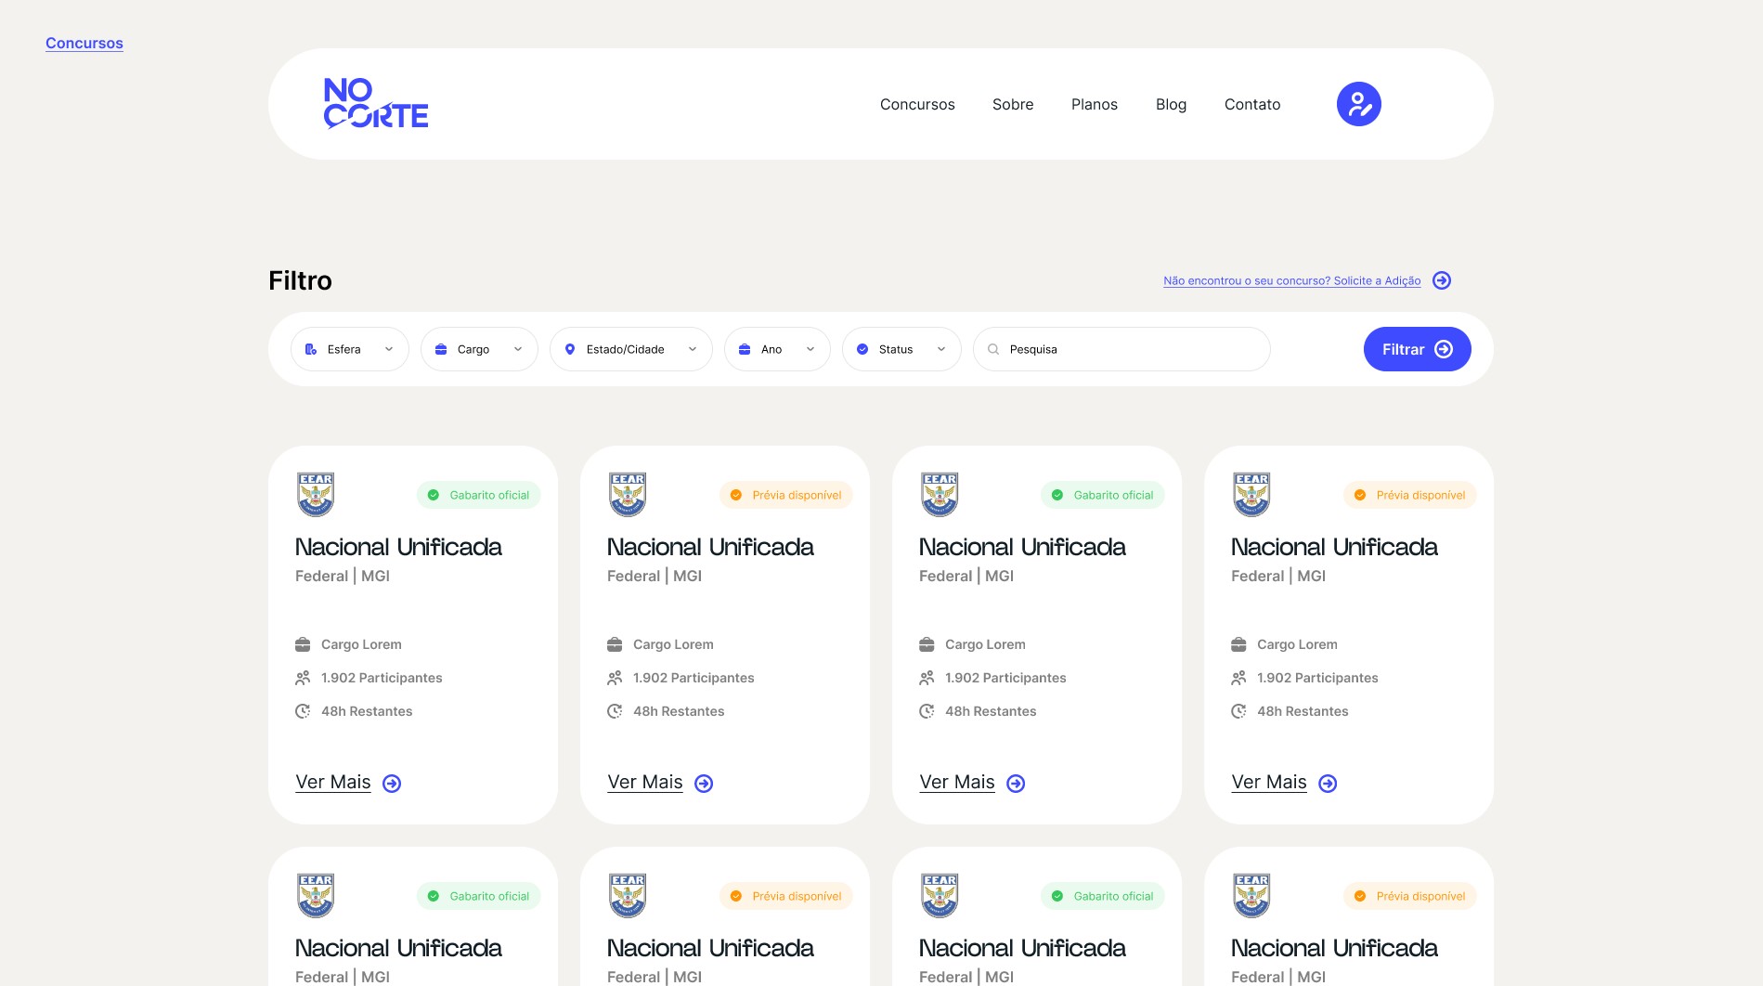Click arrow icon on first card's Ver Mais
The width and height of the screenshot is (1763, 986).
[x=392, y=784]
